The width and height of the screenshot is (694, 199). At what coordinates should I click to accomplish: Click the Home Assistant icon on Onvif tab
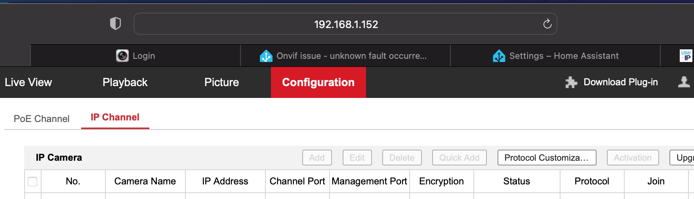[266, 56]
